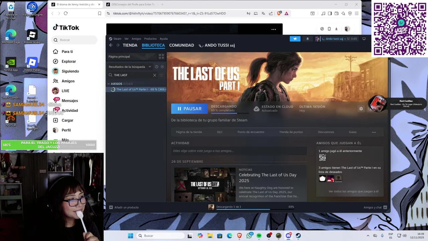Open Brave Leo AI sparkle icon
This screenshot has height=241, width=428.
pyautogui.click(x=343, y=13)
